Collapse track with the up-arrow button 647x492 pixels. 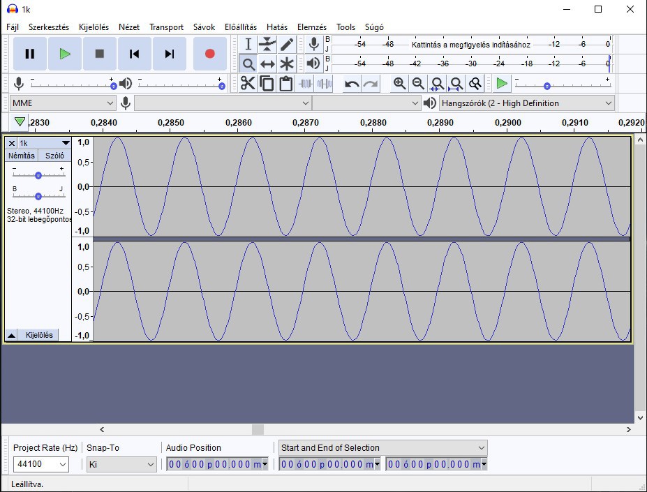12,335
